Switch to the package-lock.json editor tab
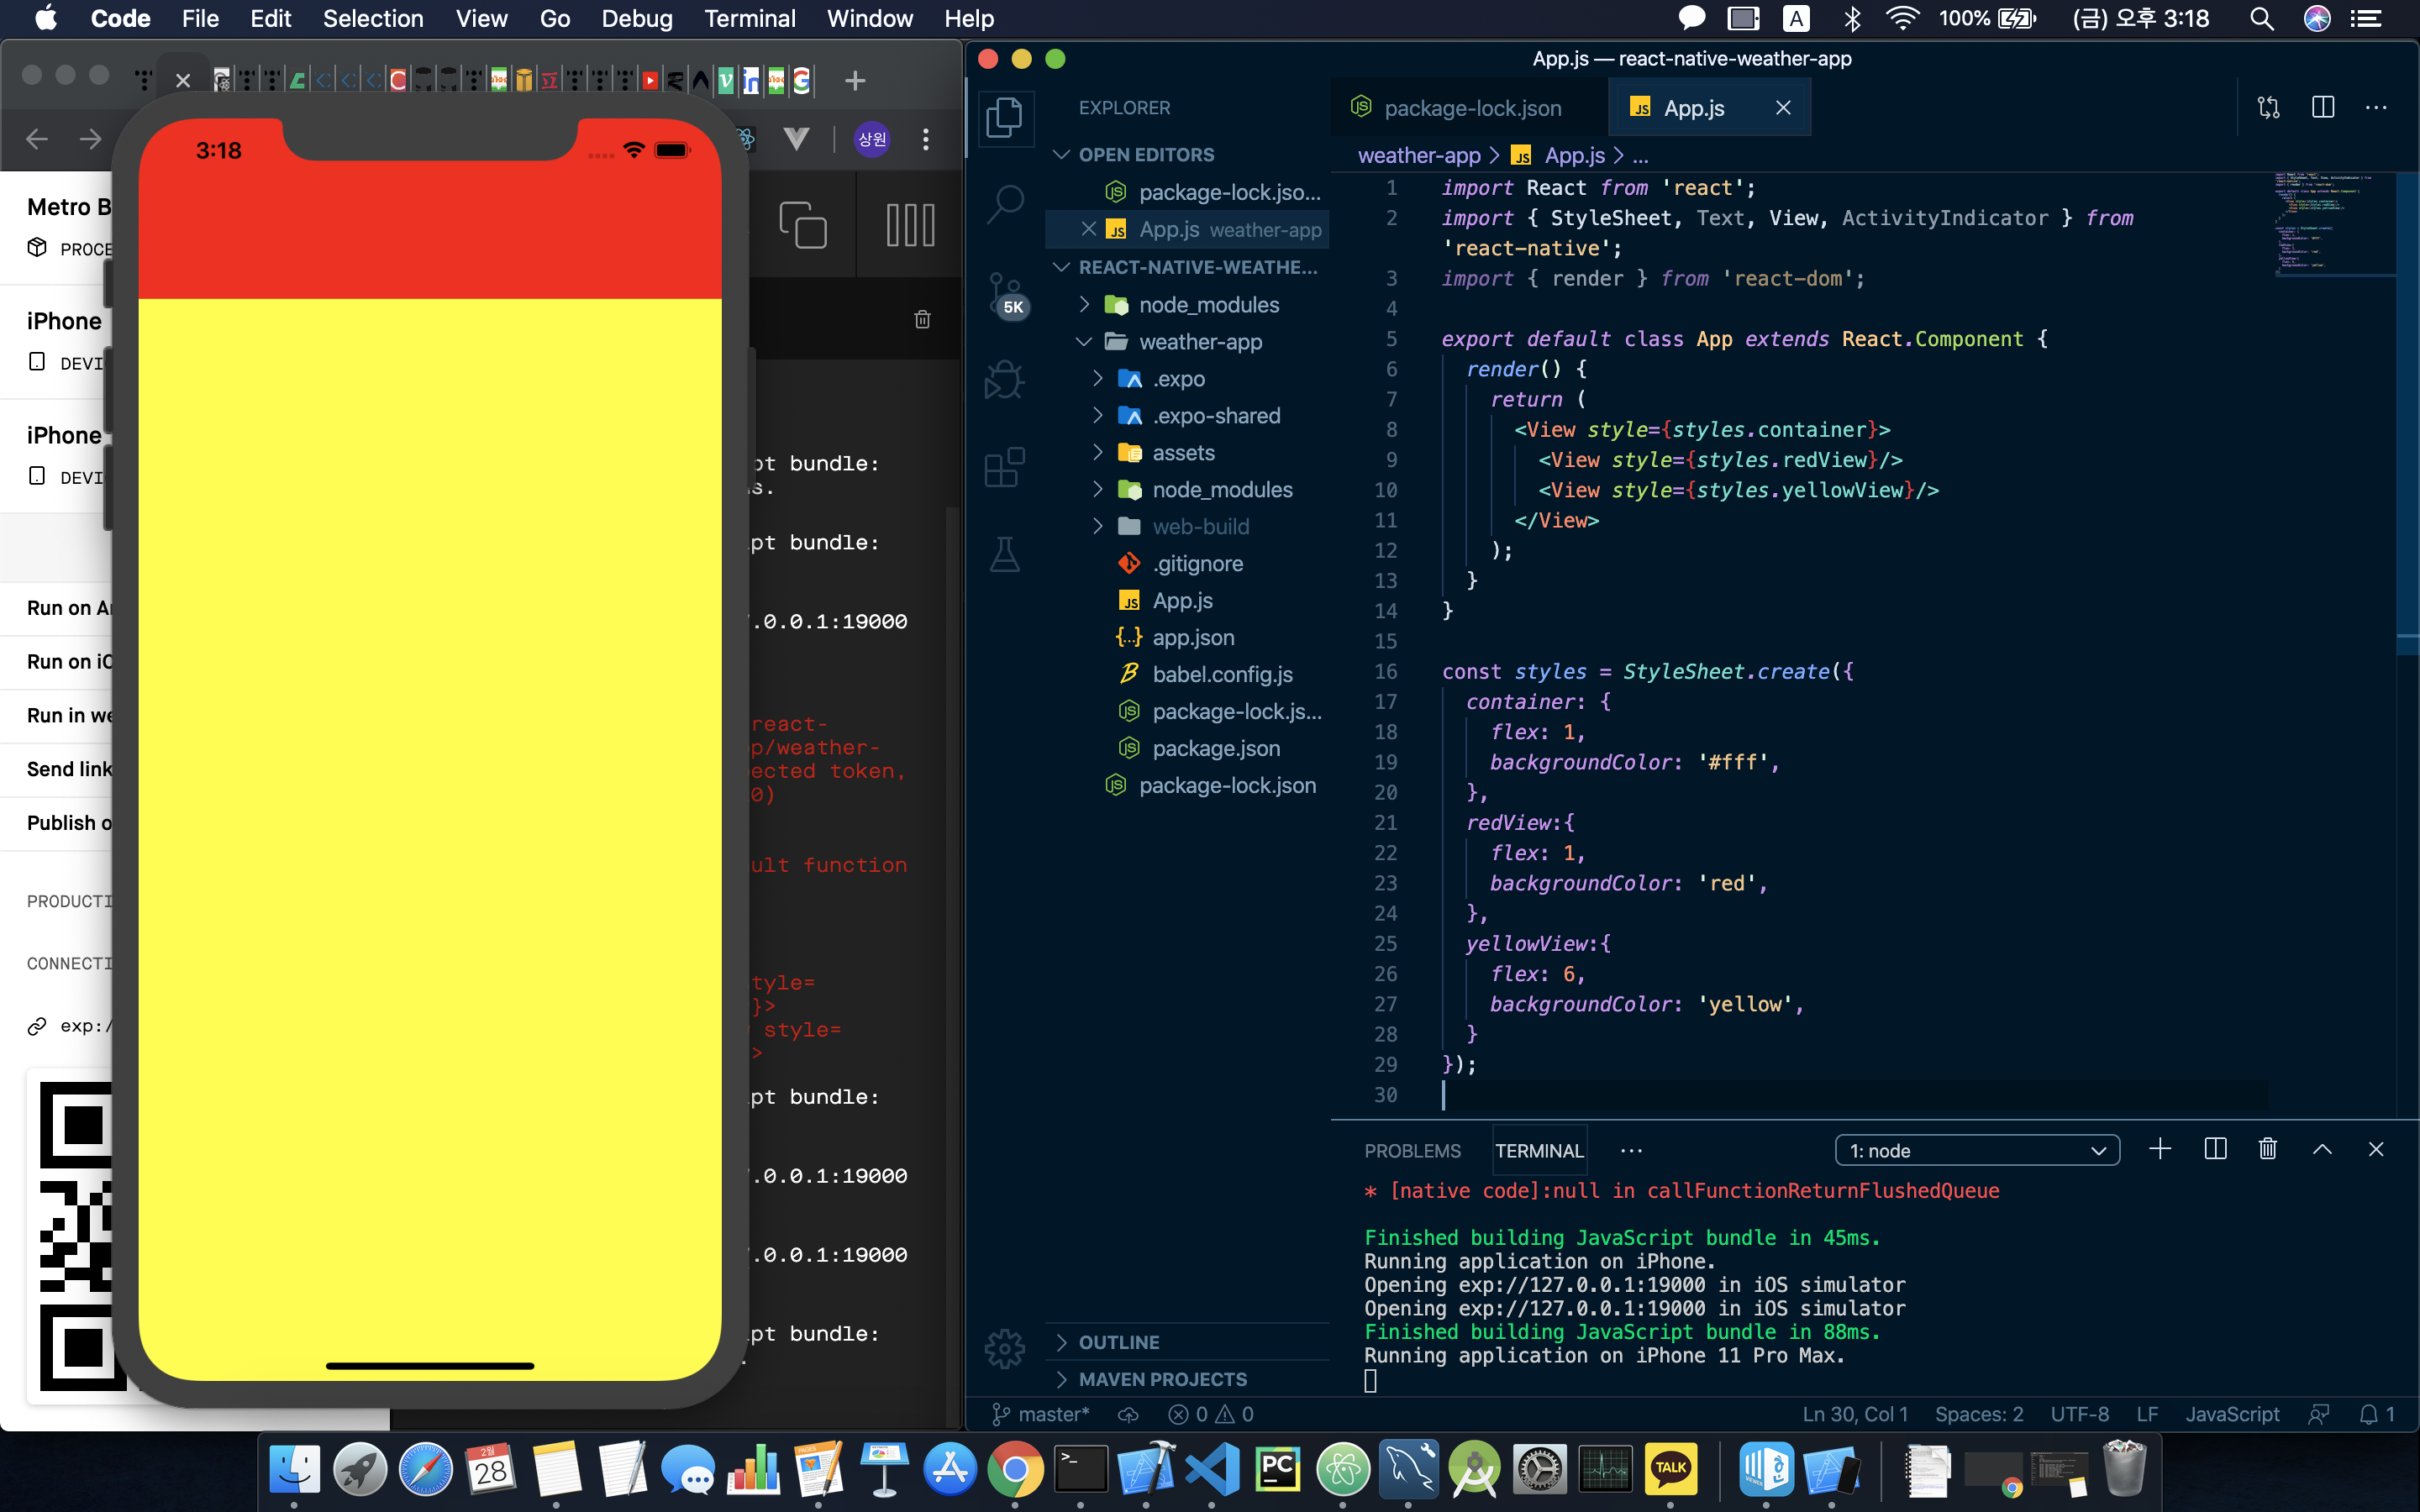 point(1471,108)
